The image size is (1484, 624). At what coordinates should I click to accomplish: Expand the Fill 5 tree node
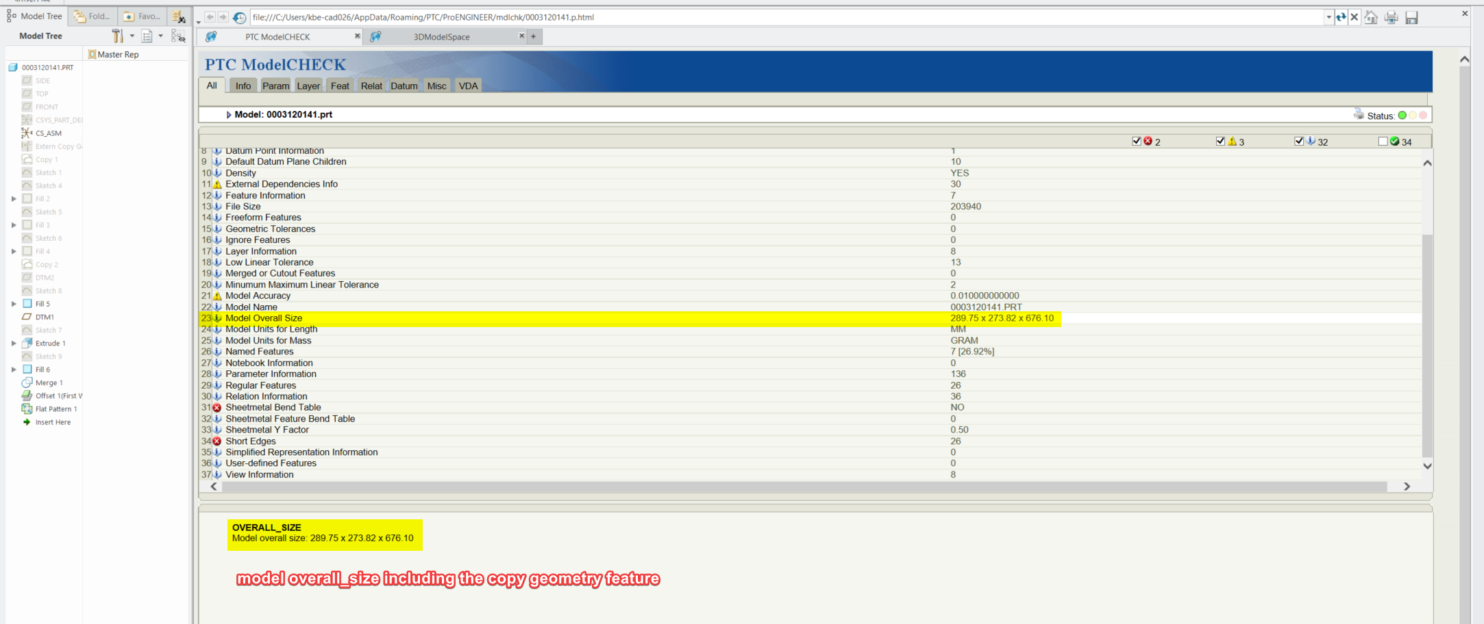14,304
